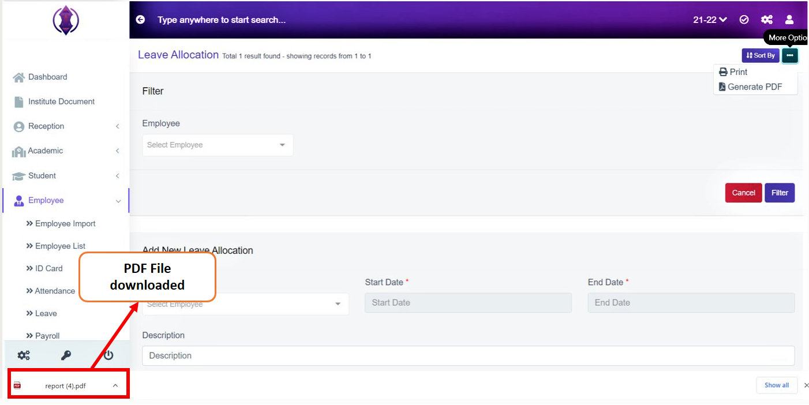This screenshot has height=405, width=809.
Task: Open the Select Employee filter dropdown
Action: (x=218, y=145)
